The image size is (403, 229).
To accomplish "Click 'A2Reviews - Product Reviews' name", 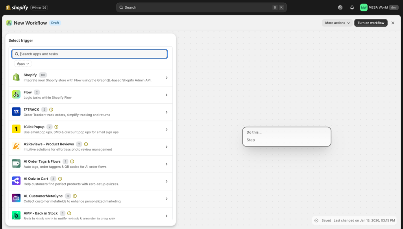I will point(48,144).
